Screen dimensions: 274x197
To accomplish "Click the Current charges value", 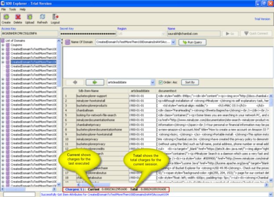I will 114,190.
